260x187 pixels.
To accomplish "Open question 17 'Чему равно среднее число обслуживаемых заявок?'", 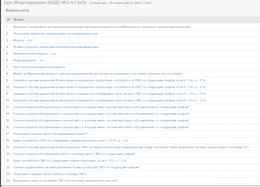I will [x=50, y=134].
